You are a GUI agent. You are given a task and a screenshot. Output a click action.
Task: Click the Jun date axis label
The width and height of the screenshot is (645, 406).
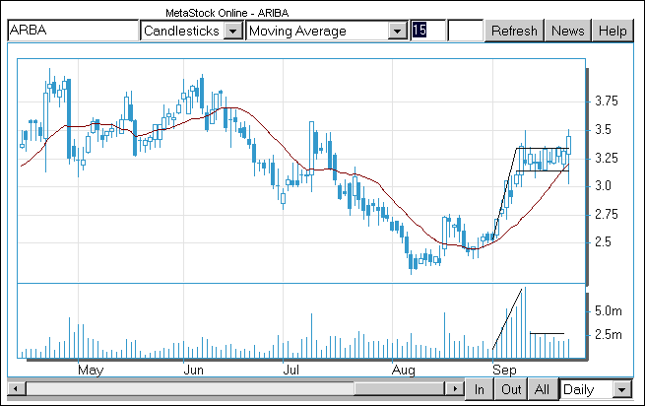coord(193,370)
